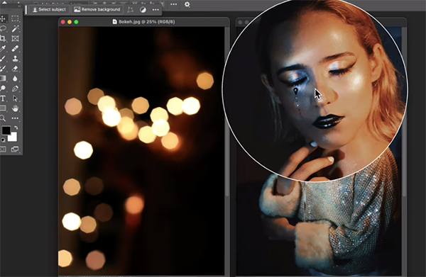Click the foreground black color swatch
This screenshot has width=426, height=277.
(6, 130)
